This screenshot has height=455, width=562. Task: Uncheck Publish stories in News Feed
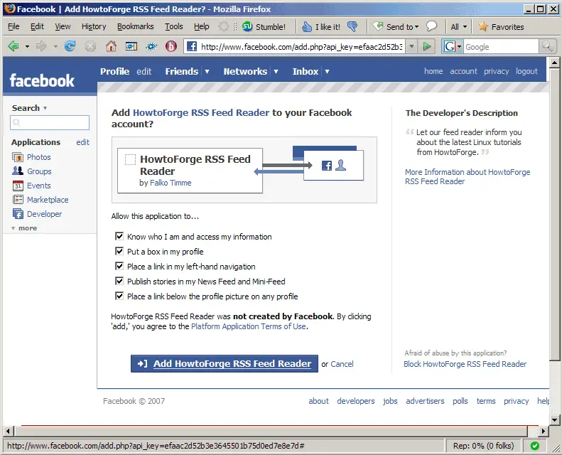pyautogui.click(x=119, y=281)
